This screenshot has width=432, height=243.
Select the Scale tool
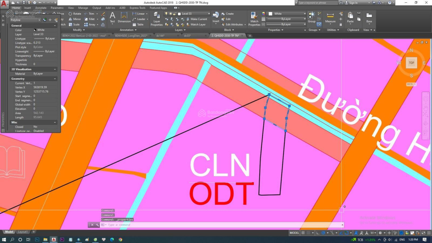[74, 24]
